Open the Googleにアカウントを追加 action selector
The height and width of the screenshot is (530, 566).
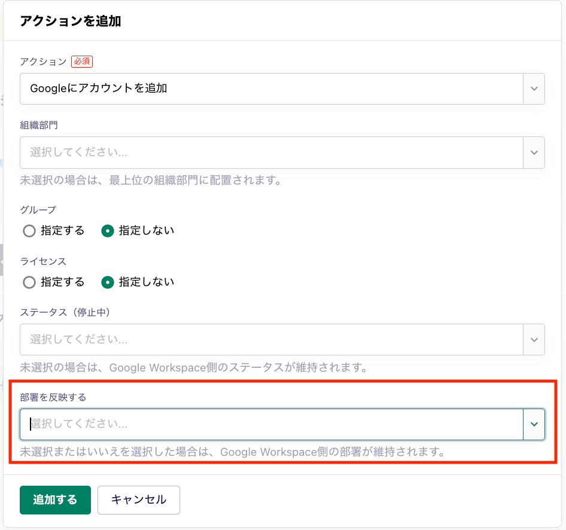(269, 88)
